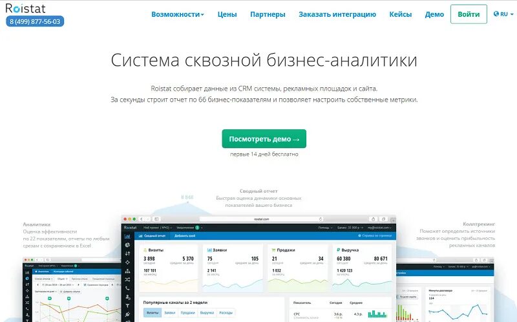Click reload icon in center mockup browser
The height and width of the screenshot is (322, 517).
click(320, 219)
